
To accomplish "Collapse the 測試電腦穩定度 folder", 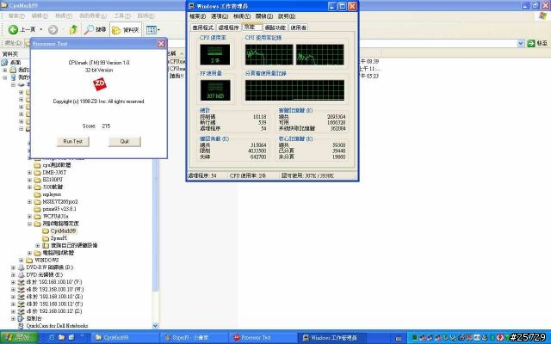I will pyautogui.click(x=30, y=224).
